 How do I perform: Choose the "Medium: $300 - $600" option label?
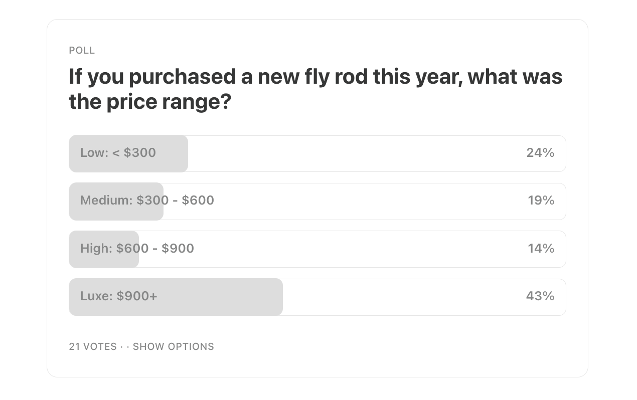pos(147,201)
